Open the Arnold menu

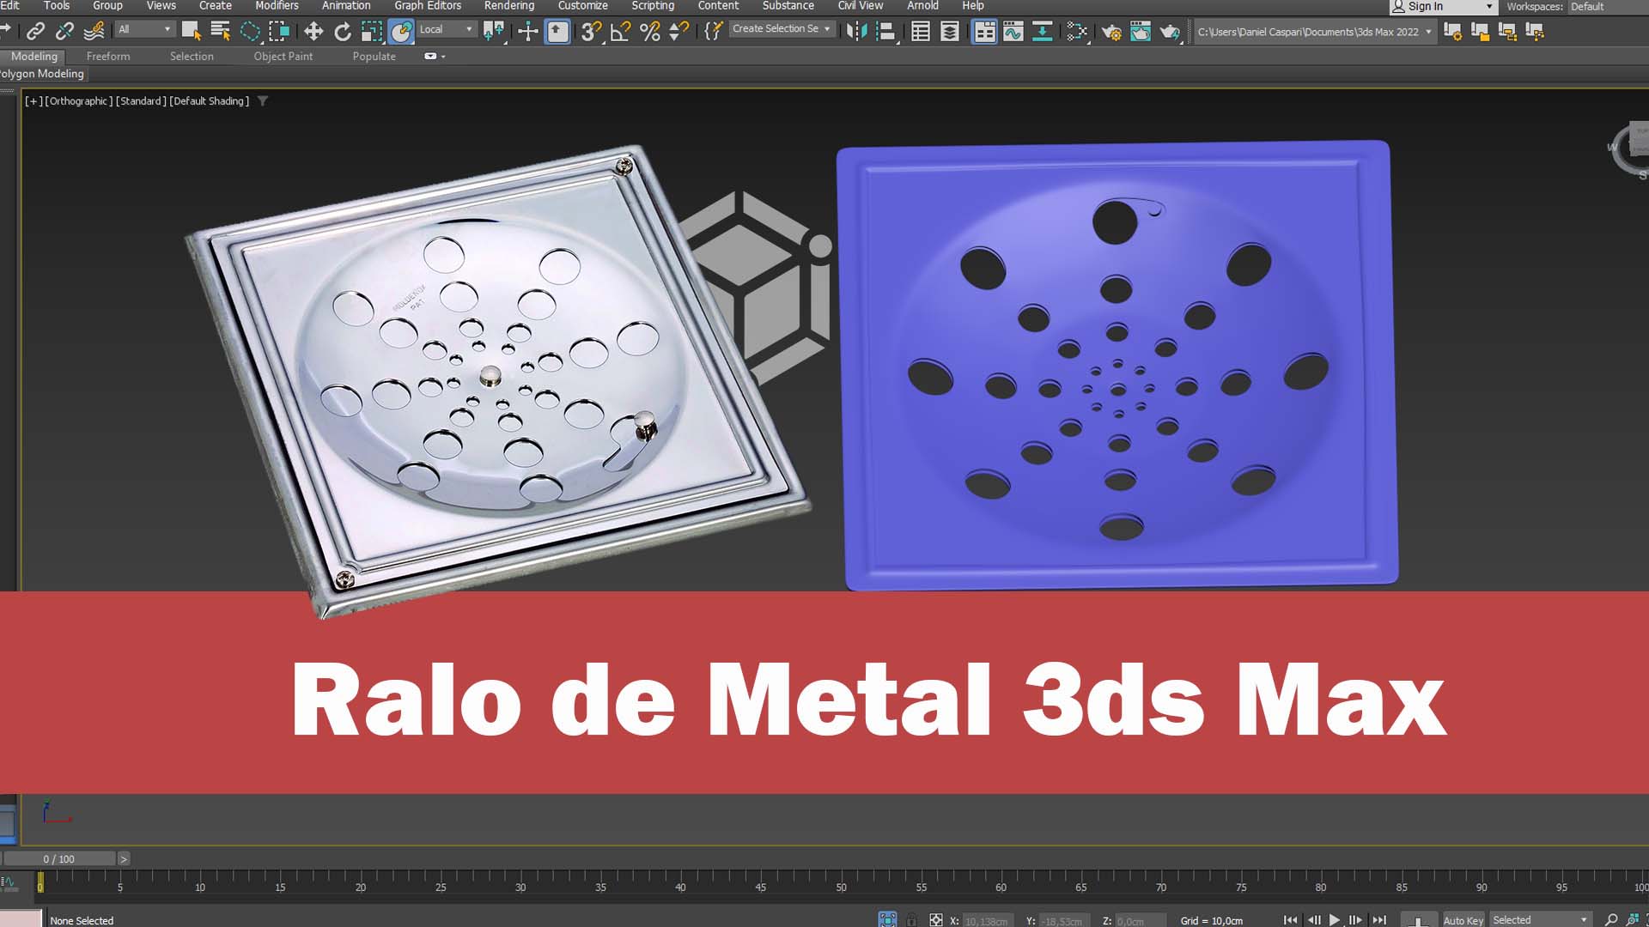(922, 6)
